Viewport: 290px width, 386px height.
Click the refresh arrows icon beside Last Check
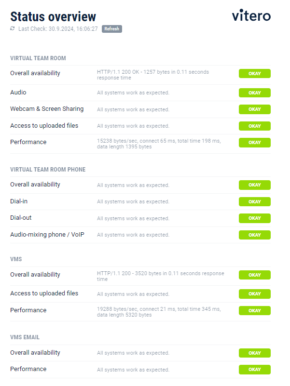click(x=12, y=28)
